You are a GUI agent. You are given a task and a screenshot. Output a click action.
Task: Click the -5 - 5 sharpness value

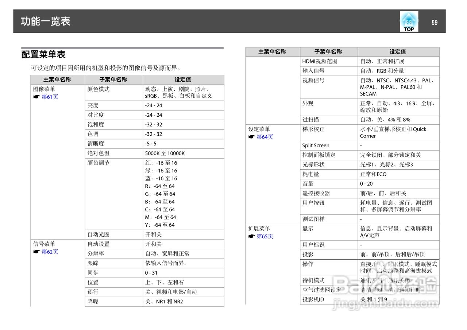point(151,144)
